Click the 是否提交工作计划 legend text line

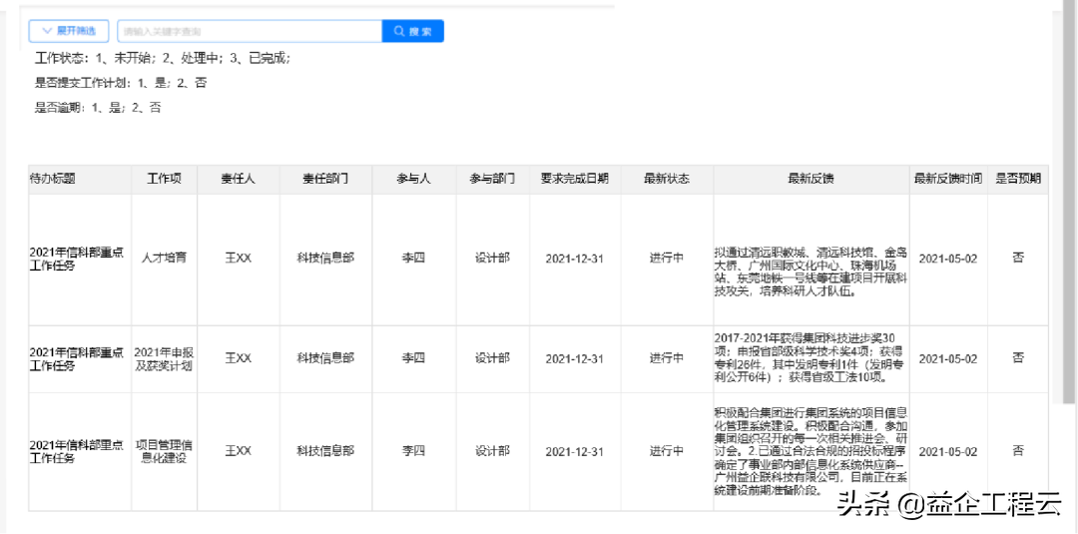click(121, 83)
